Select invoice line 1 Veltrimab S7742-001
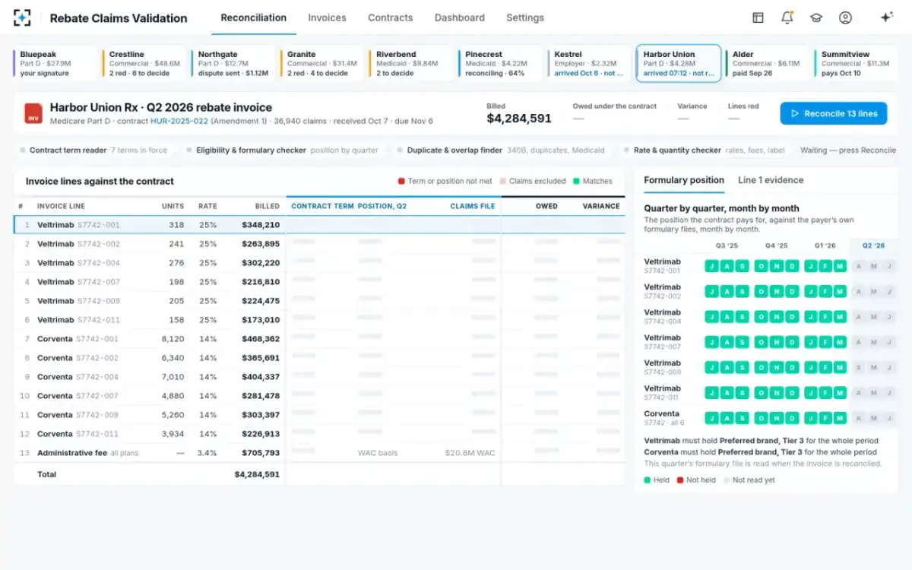Viewport: 912px width, 570px height. point(319,225)
